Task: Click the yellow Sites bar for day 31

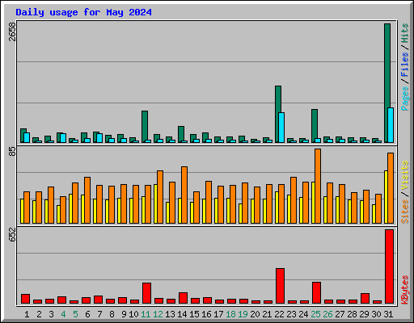Action: click(386, 197)
